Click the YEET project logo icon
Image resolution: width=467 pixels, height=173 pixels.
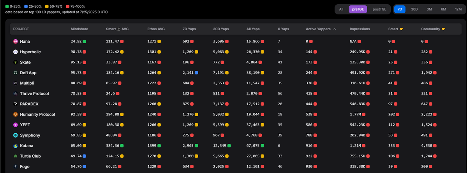16,125
